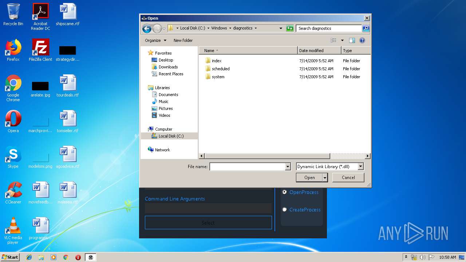
Task: Open the recent locations dropdown arrow
Action: coord(164,28)
